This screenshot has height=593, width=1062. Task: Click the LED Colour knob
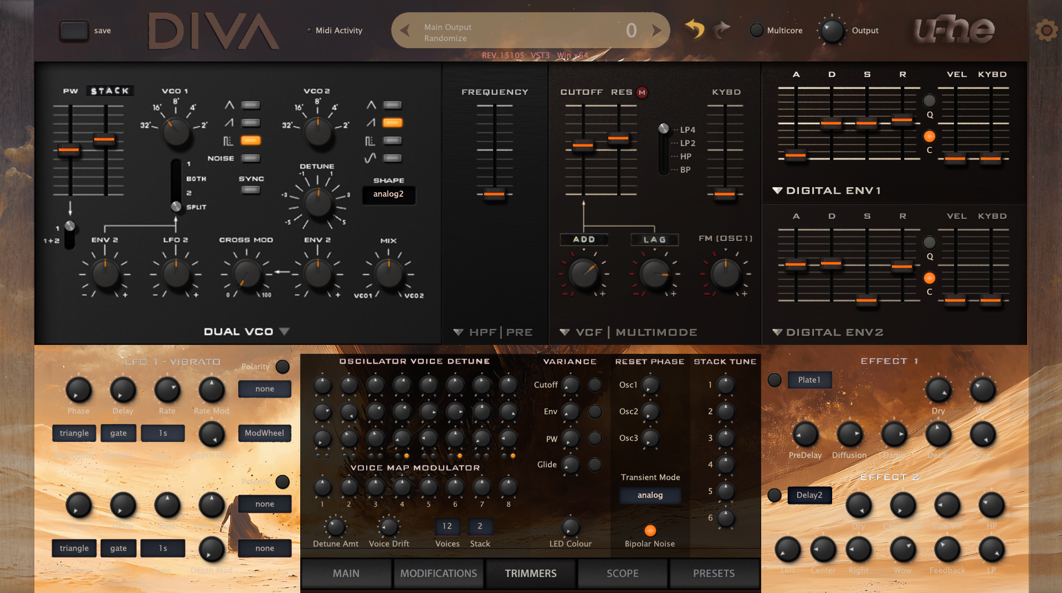click(571, 527)
